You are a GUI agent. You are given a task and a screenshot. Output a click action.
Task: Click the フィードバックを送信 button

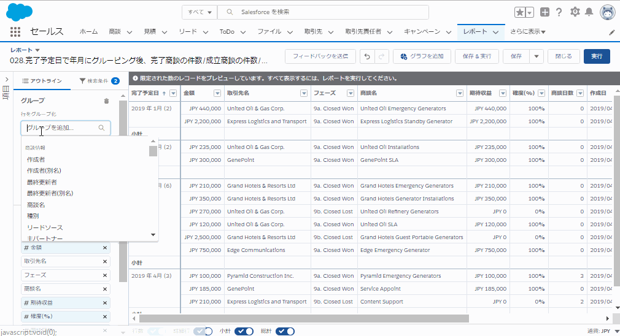(320, 56)
